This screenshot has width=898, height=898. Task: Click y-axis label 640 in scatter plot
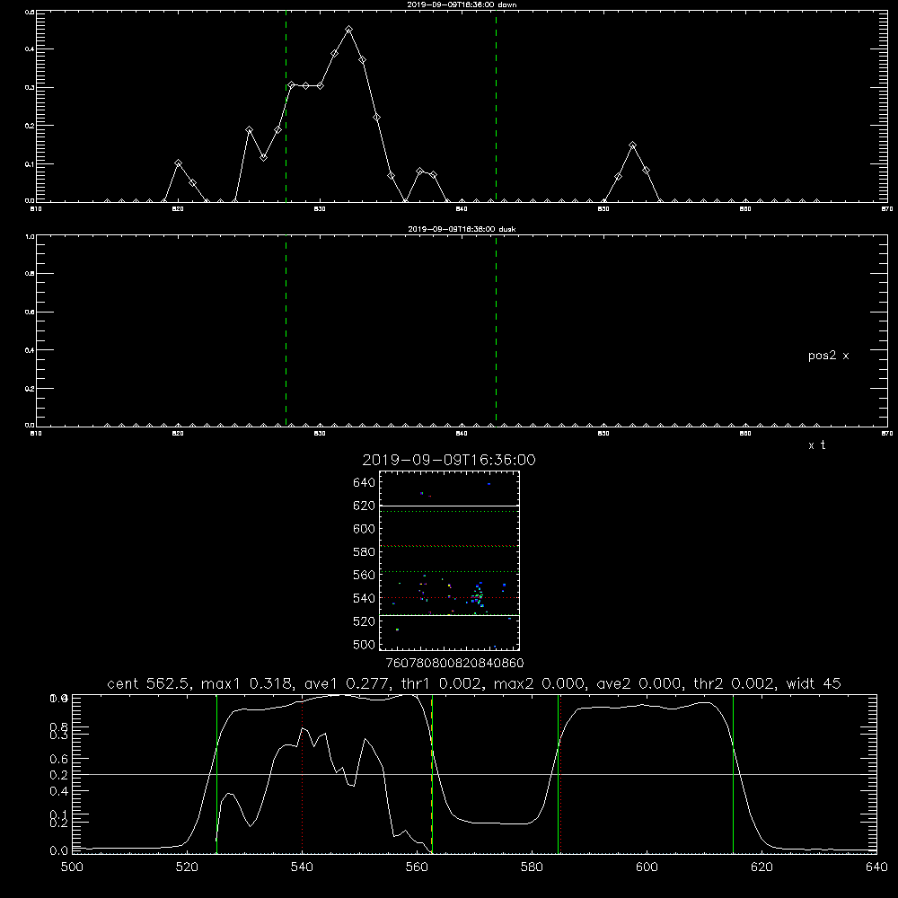(365, 483)
